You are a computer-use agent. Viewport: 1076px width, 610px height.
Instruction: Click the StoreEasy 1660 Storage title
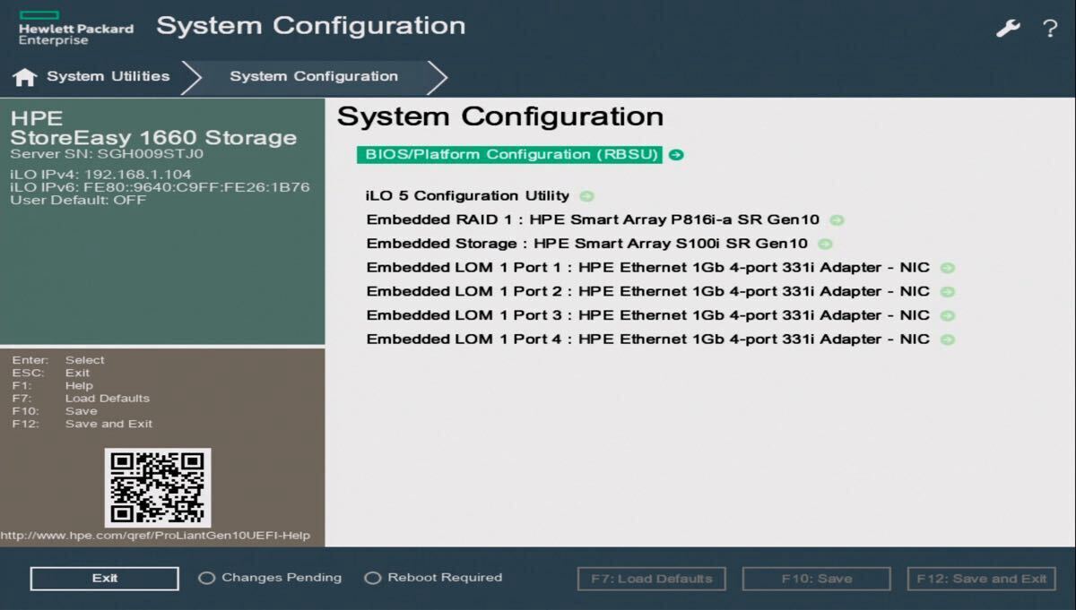tap(153, 138)
